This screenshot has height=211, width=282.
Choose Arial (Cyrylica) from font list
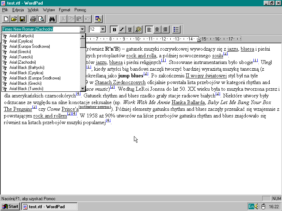coord(41,41)
